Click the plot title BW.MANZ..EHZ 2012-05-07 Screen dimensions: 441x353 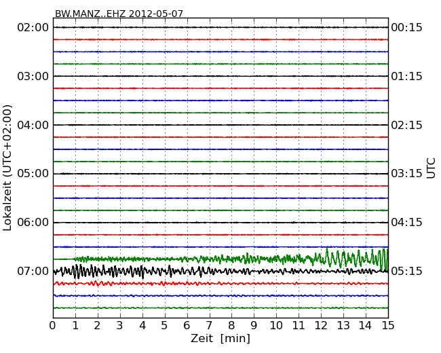pos(119,14)
